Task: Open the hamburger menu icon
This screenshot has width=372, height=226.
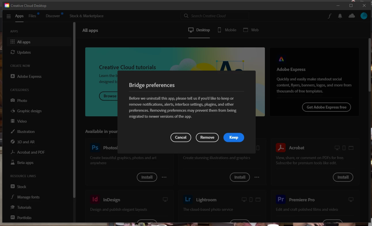Action: tap(9, 16)
